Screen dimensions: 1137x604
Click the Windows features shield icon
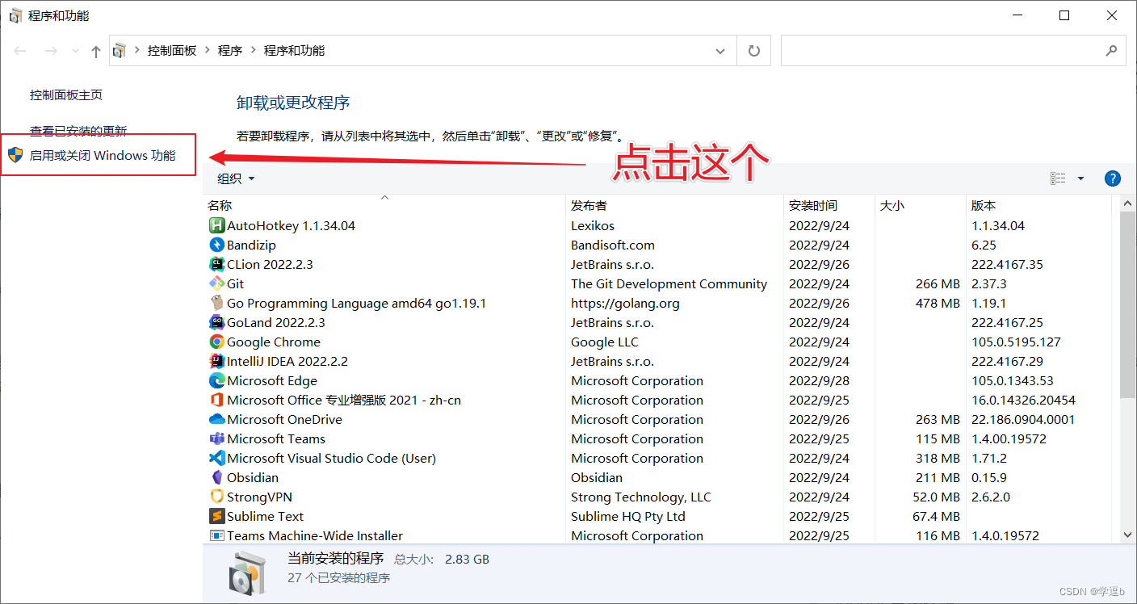(15, 155)
